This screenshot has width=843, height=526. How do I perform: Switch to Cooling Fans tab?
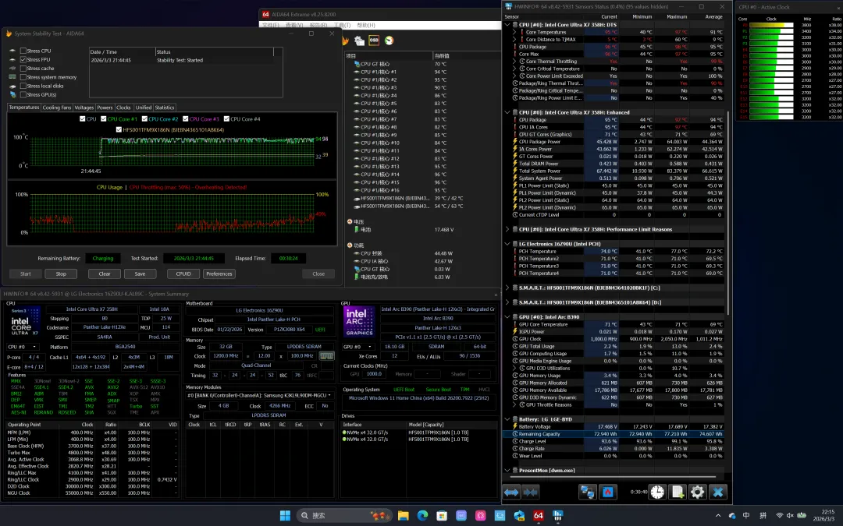coord(56,108)
